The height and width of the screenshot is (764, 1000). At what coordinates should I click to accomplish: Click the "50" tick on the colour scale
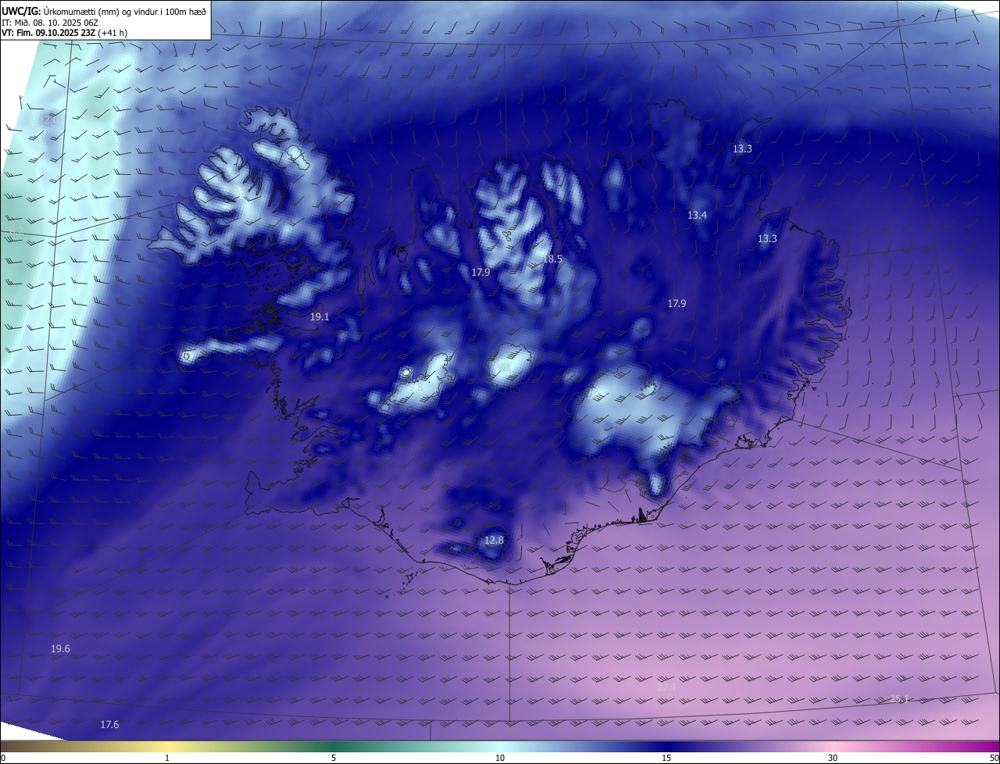pyautogui.click(x=994, y=758)
